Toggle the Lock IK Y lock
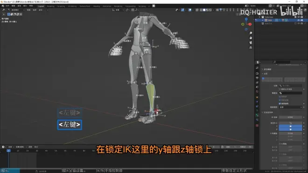The width and height of the screenshot is (308, 173). tap(290, 126)
